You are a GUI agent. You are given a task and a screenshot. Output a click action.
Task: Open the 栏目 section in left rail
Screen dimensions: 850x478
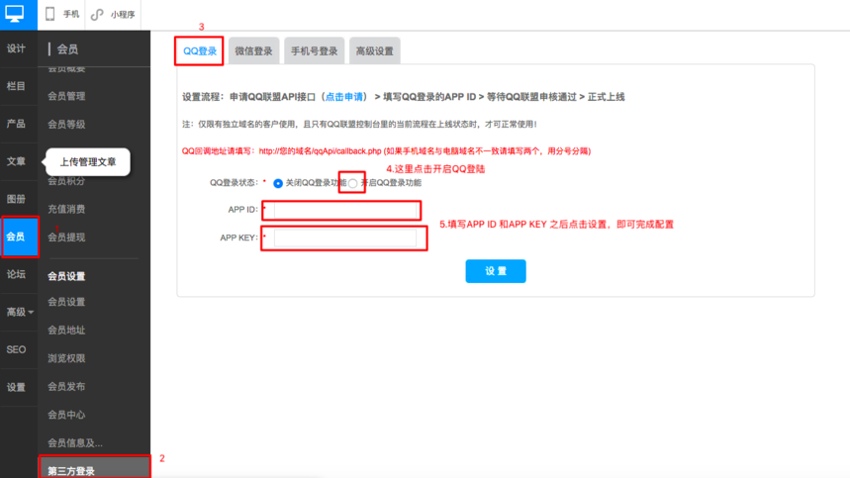pyautogui.click(x=16, y=86)
